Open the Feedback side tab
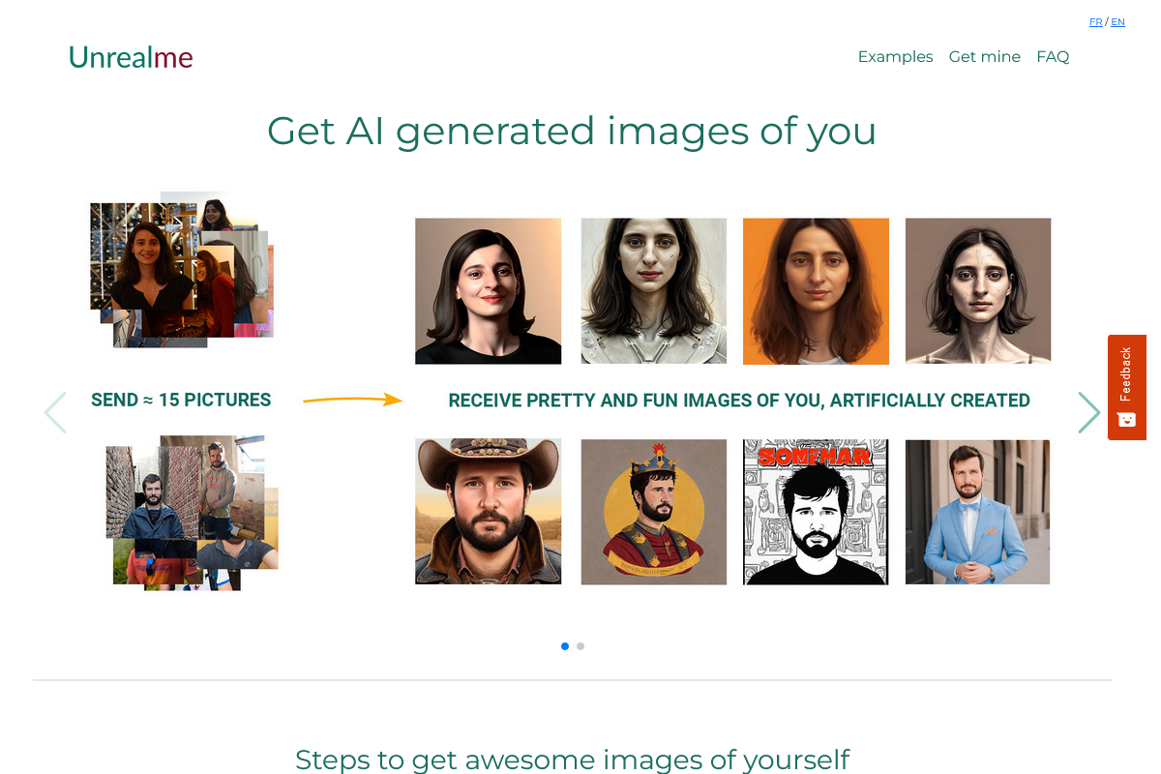 coord(1126,374)
